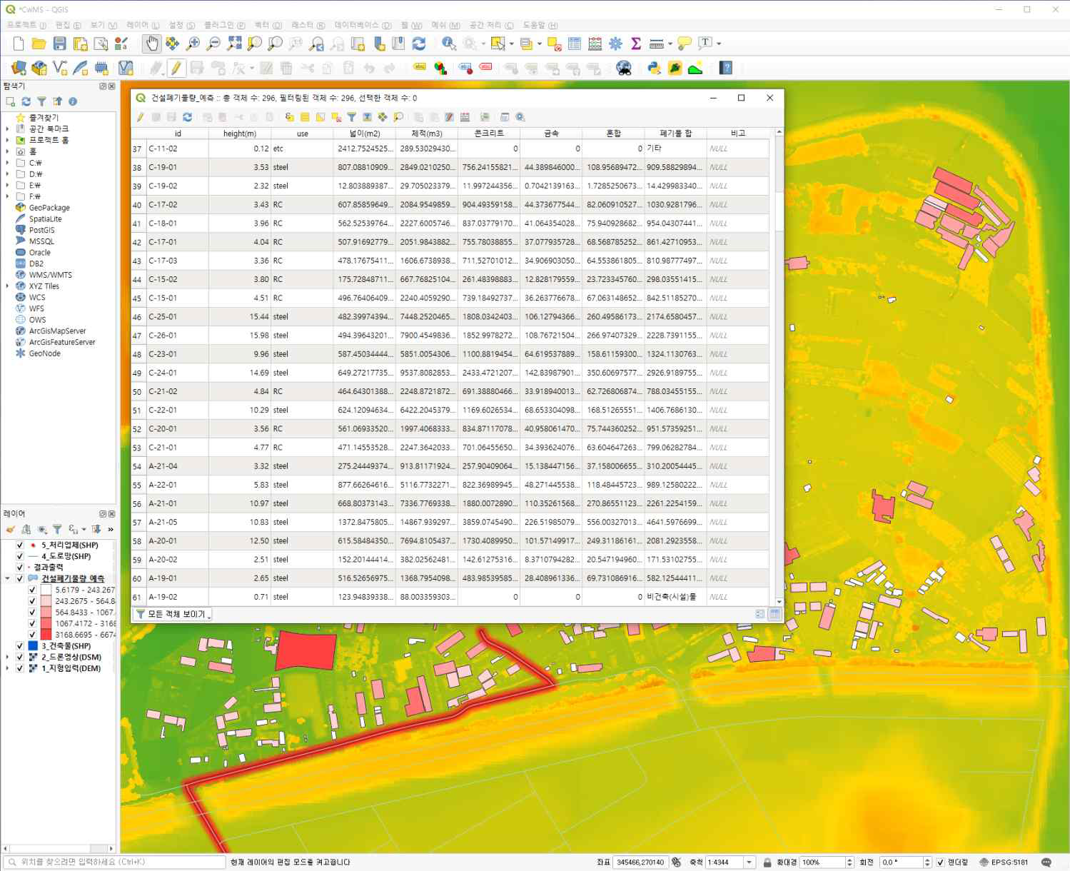Expand the XYZ Tiles browser node
The width and height of the screenshot is (1070, 871).
8,286
